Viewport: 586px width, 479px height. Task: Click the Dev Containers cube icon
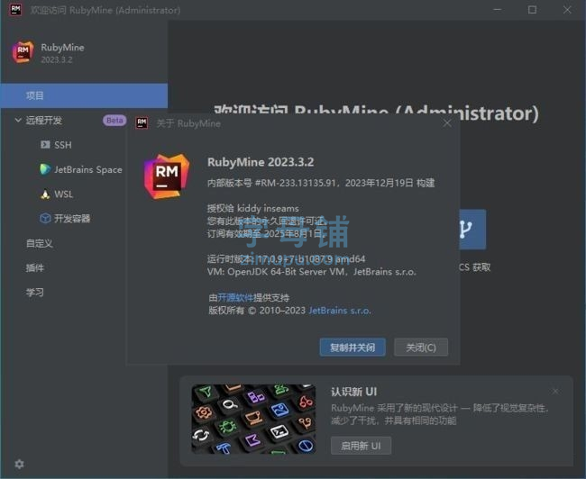click(45, 219)
